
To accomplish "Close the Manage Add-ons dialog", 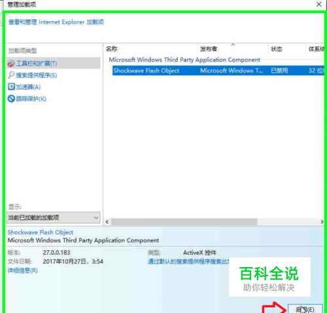I will point(319,4).
